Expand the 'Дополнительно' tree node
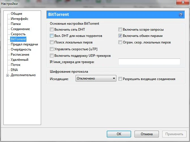The image size is (190, 142). tap(8, 75)
